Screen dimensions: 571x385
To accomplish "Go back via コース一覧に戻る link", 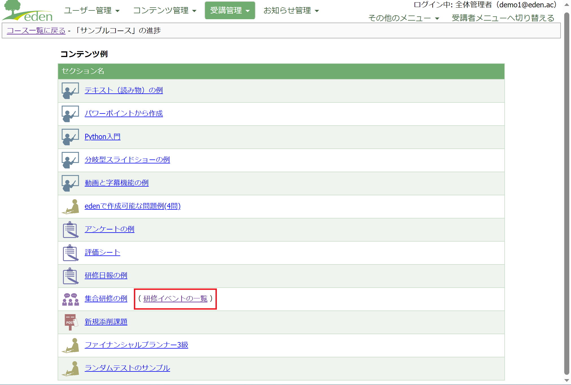I will coord(36,30).
